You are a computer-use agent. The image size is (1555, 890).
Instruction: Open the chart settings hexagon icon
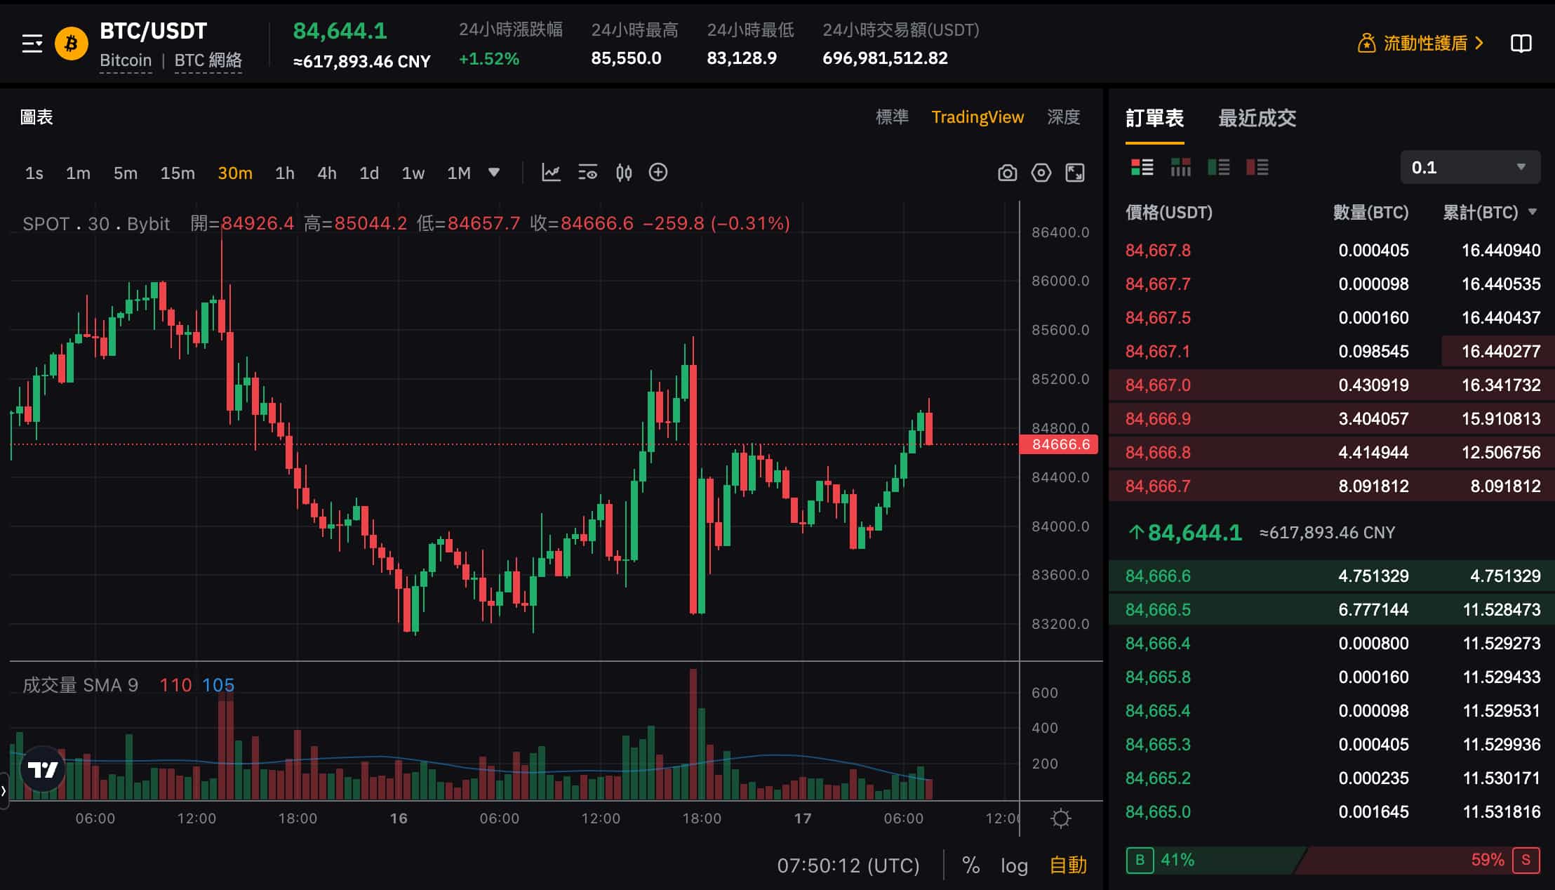[x=1041, y=173]
